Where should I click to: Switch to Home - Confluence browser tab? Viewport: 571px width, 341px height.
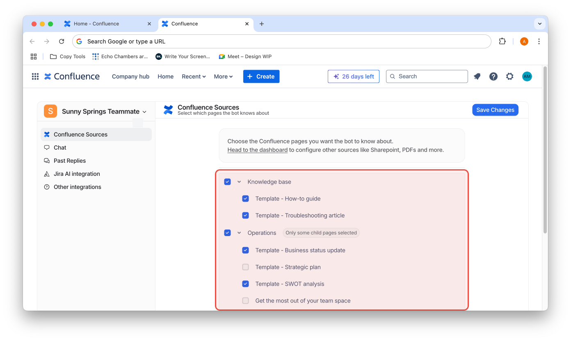(x=107, y=24)
